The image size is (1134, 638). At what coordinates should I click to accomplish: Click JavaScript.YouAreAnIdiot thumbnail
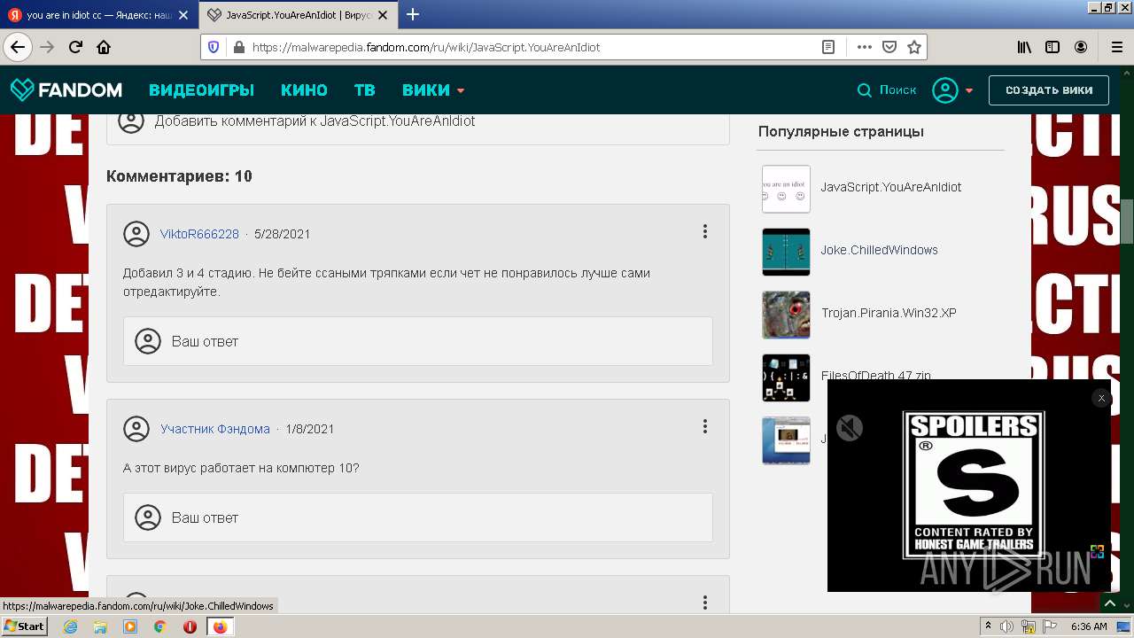tap(786, 189)
